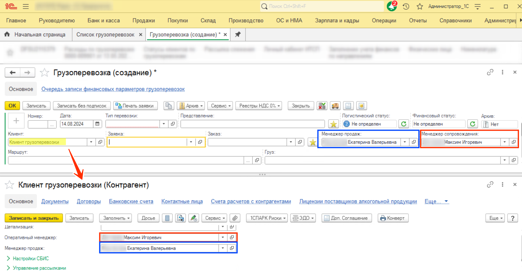
Task: Click the large plus button beside Номер
Action: (16, 121)
